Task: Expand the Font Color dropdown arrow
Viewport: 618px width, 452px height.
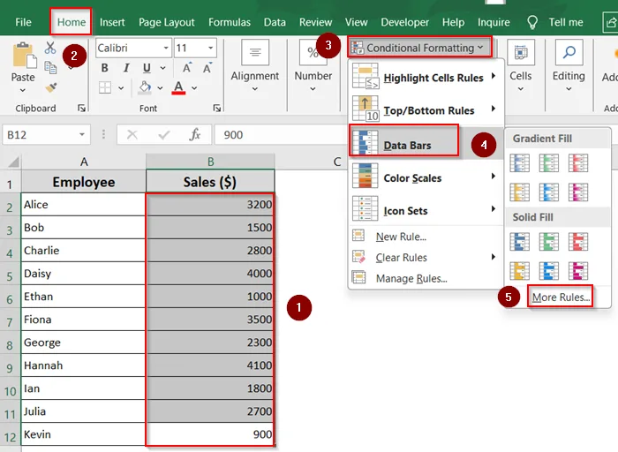Action: pos(194,88)
